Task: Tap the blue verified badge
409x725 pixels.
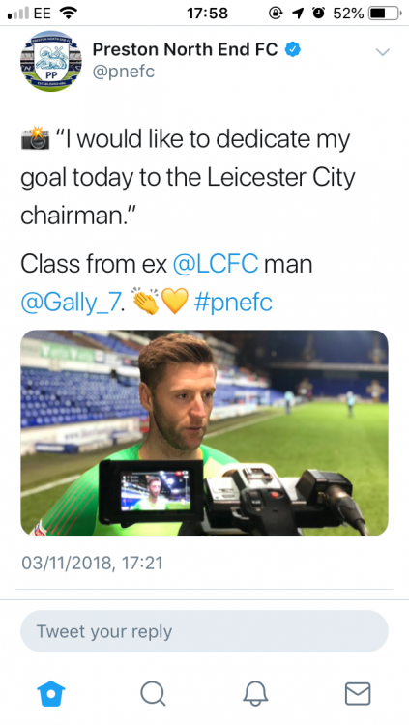Action: pyautogui.click(x=292, y=49)
